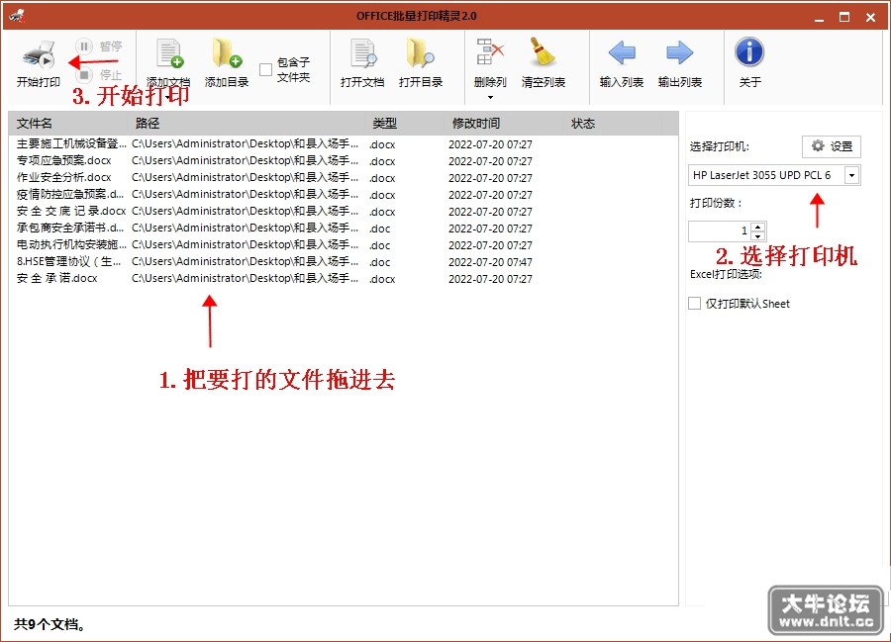This screenshot has height=642, width=891.
Task: Increase print copies with up arrow
Action: tap(758, 227)
